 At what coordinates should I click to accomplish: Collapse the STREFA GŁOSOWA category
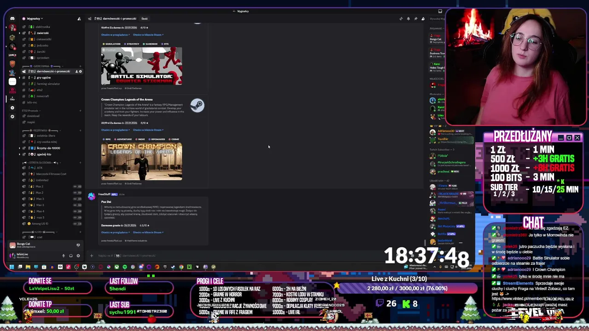pyautogui.click(x=41, y=162)
